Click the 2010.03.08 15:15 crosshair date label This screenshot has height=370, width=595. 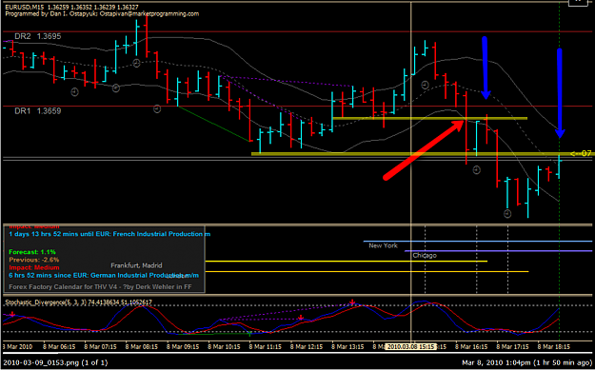pyautogui.click(x=410, y=347)
